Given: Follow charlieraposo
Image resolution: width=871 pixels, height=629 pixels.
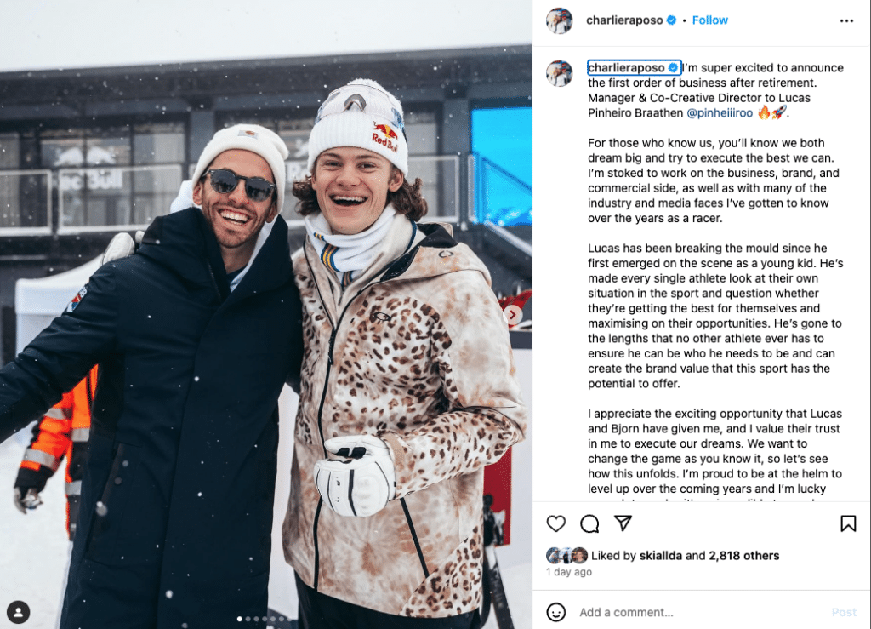Looking at the screenshot, I should [709, 20].
